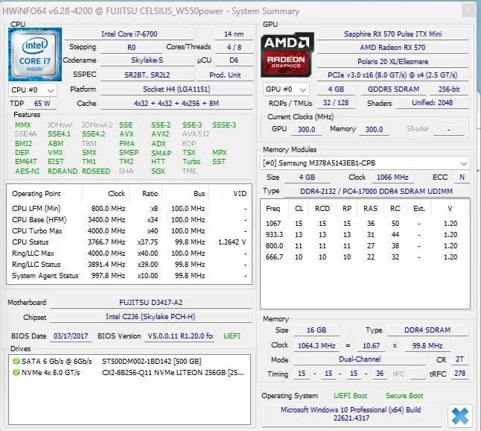
Task: Click the BIOS date 03/17/2017 field
Action: click(71, 336)
